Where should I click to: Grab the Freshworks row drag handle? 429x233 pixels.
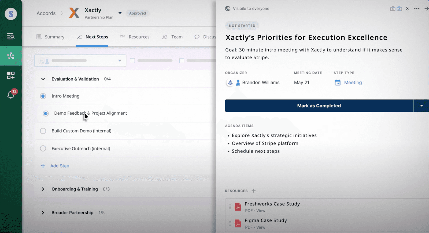coord(230,207)
